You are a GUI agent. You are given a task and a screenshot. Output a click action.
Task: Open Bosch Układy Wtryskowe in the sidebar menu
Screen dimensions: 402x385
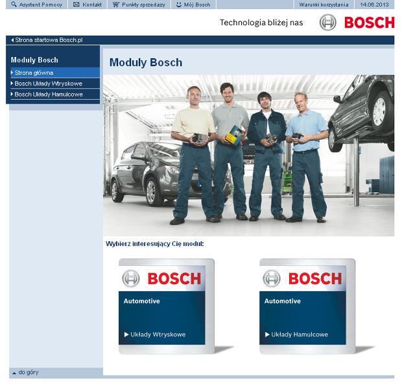click(x=55, y=83)
